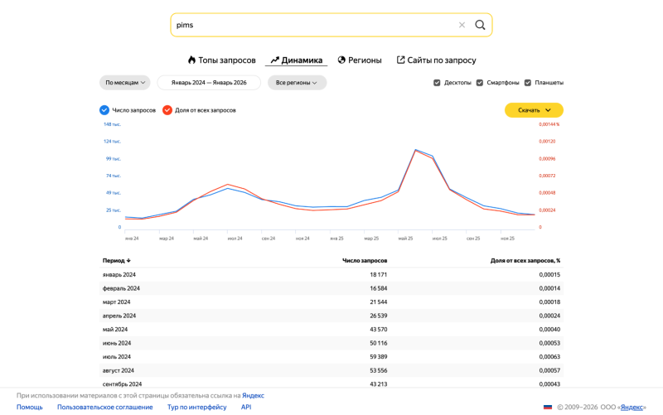The image size is (663, 415).
Task: Open the Пользовательское соглашение link
Action: pos(105,407)
